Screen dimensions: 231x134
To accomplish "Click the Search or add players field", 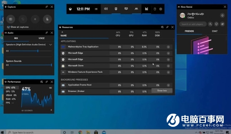I will 193,24.
